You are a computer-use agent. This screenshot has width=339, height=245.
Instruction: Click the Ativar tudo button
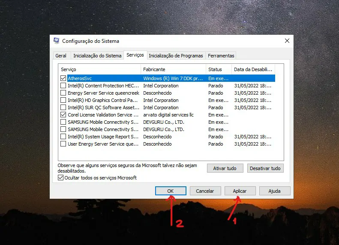click(225, 168)
